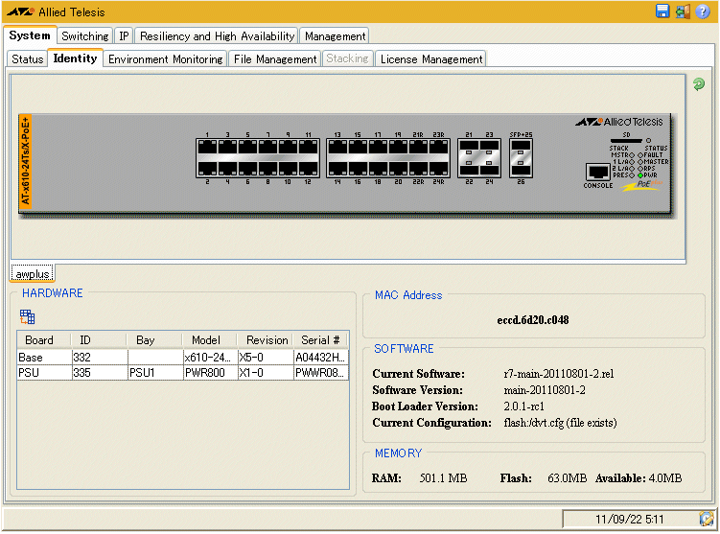Select port 12 on the switch image
Viewport: 720px width, 534px height.
tap(308, 169)
